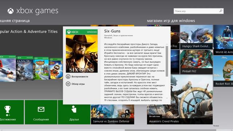The image size is (233, 131).
Task: Click the Six-Guns title heading
Action: click(112, 31)
